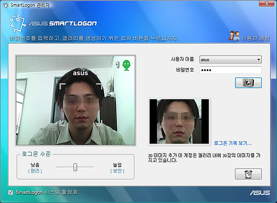Open the 사용자 계정 user accounts link
277x203 pixels.
pyautogui.click(x=255, y=38)
